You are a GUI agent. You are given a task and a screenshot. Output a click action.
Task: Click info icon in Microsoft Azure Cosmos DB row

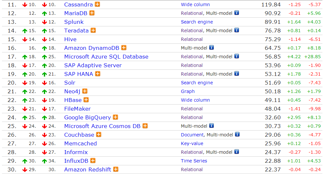point(212,126)
